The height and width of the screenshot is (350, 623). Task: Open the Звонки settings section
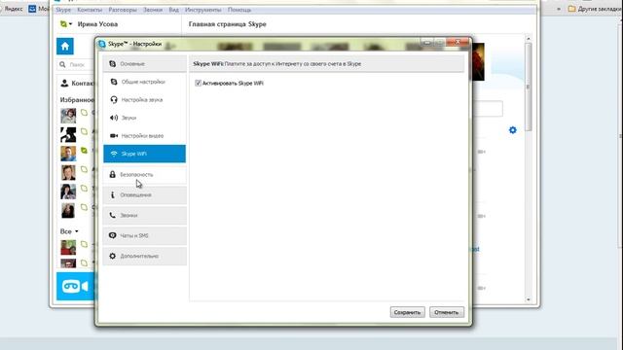pos(145,215)
